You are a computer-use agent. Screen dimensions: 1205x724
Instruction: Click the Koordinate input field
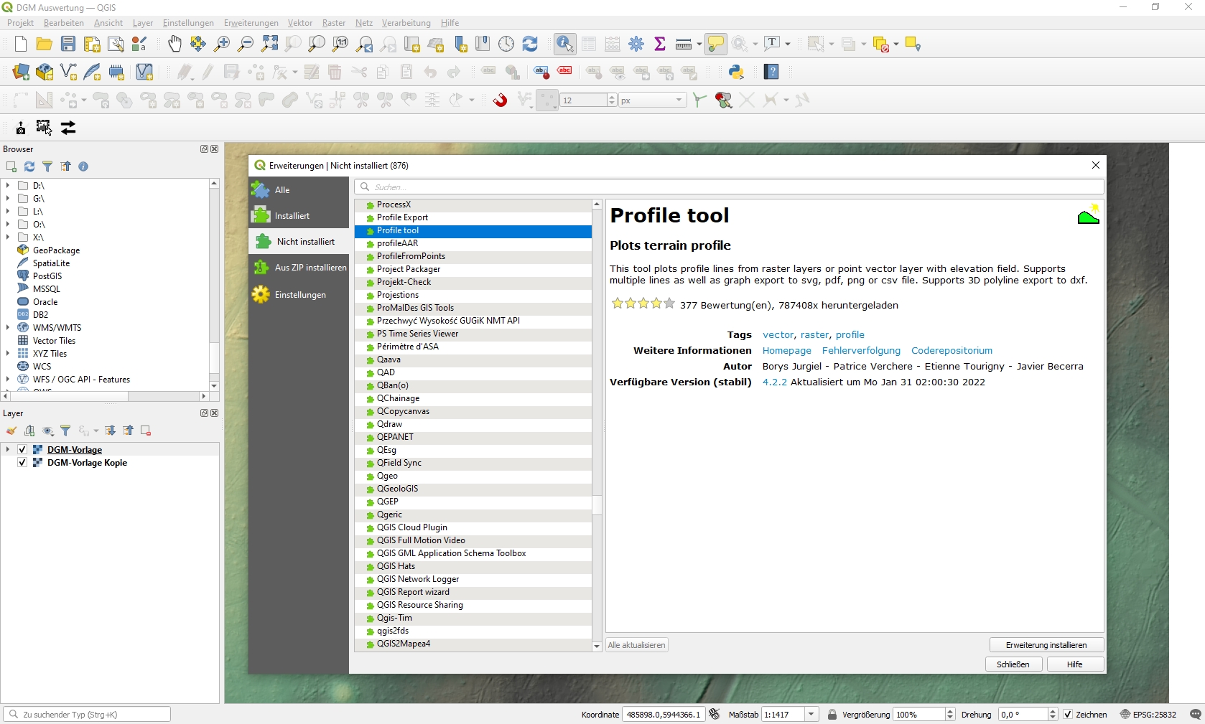(664, 715)
